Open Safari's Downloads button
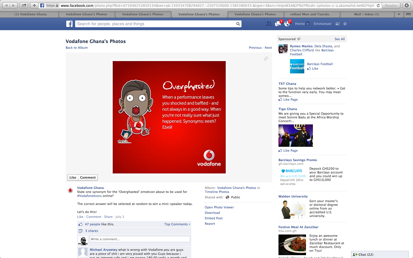 (x=406, y=5)
